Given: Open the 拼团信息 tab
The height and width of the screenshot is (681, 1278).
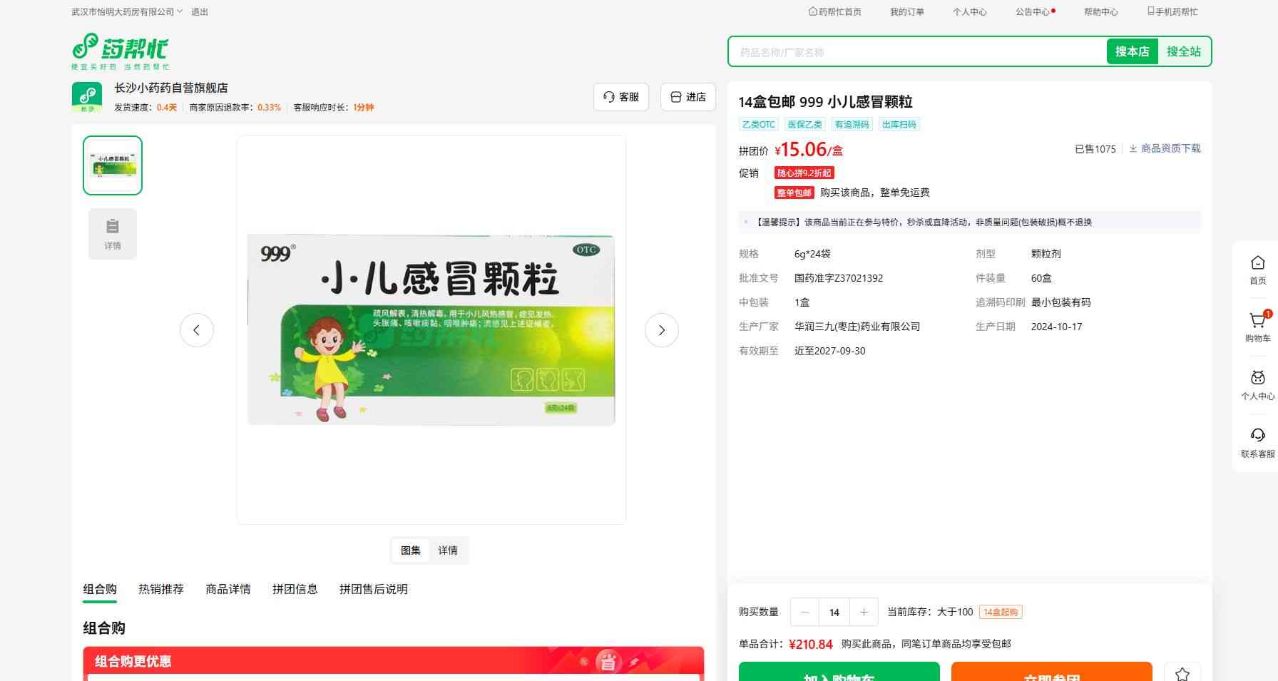Looking at the screenshot, I should point(295,589).
